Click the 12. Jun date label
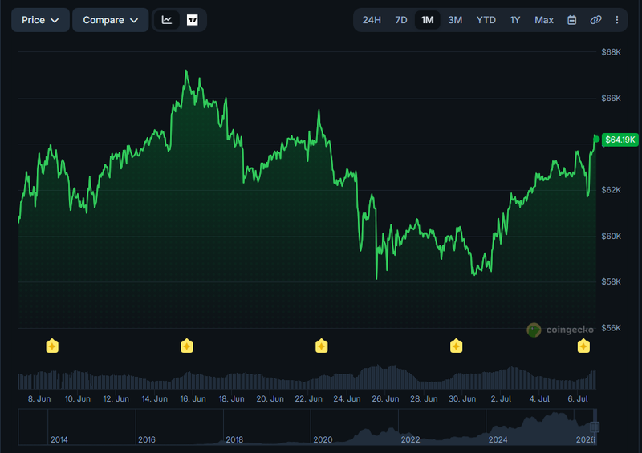642x453 pixels. coord(116,398)
